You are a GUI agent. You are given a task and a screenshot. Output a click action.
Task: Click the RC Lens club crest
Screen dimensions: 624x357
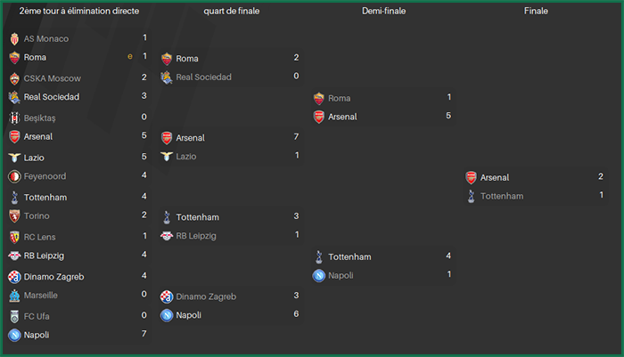[x=14, y=237]
